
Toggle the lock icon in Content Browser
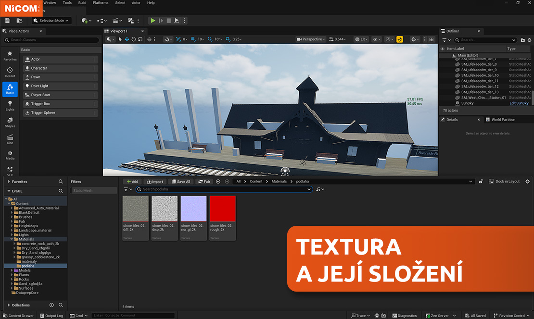click(x=481, y=182)
